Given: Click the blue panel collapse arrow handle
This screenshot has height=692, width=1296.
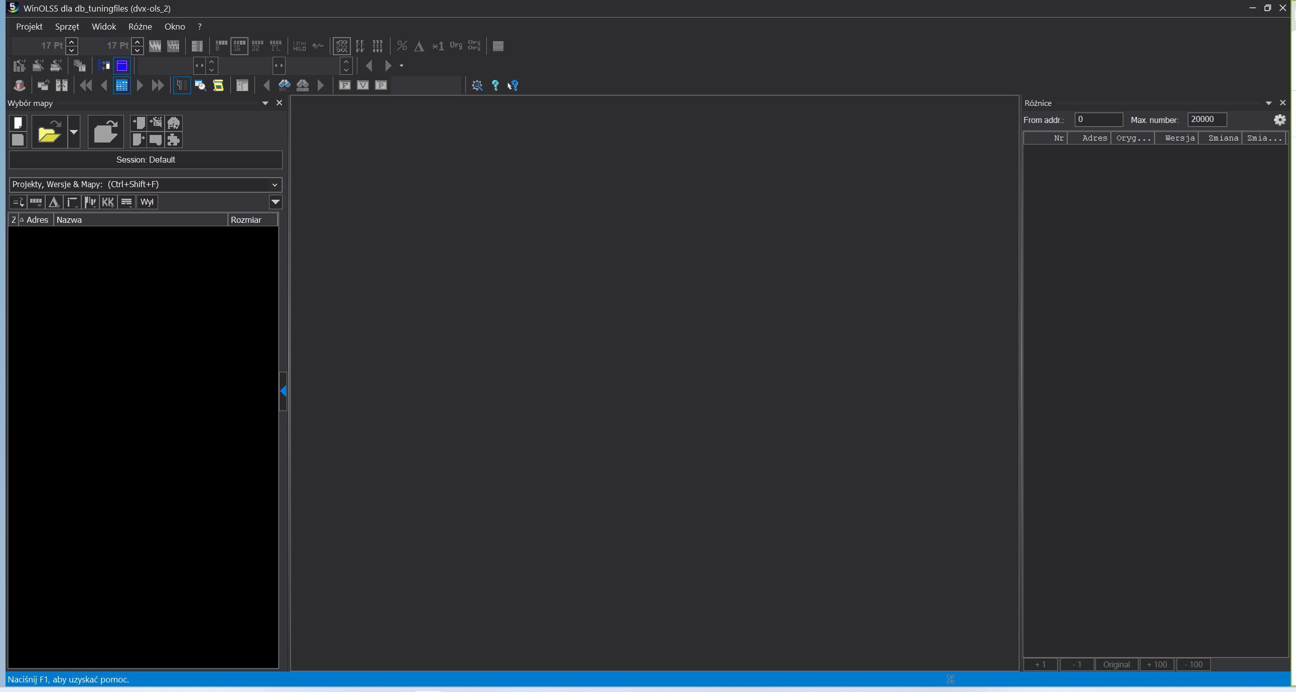Looking at the screenshot, I should (x=283, y=391).
